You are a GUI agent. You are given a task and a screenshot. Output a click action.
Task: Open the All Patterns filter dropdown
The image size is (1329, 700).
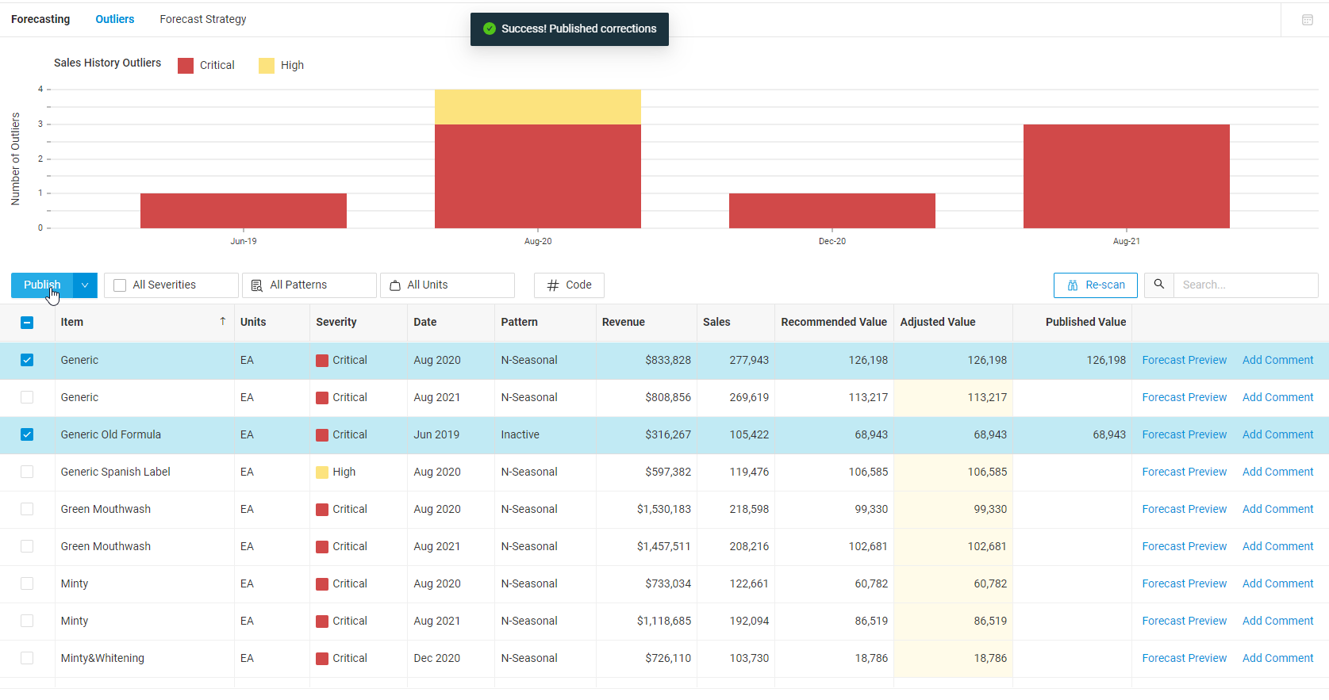click(x=309, y=285)
